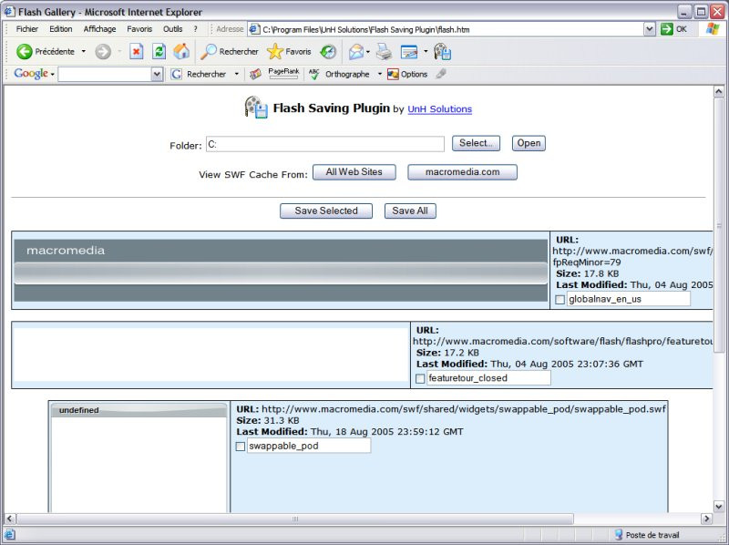Click in the Folder path input field

(323, 144)
